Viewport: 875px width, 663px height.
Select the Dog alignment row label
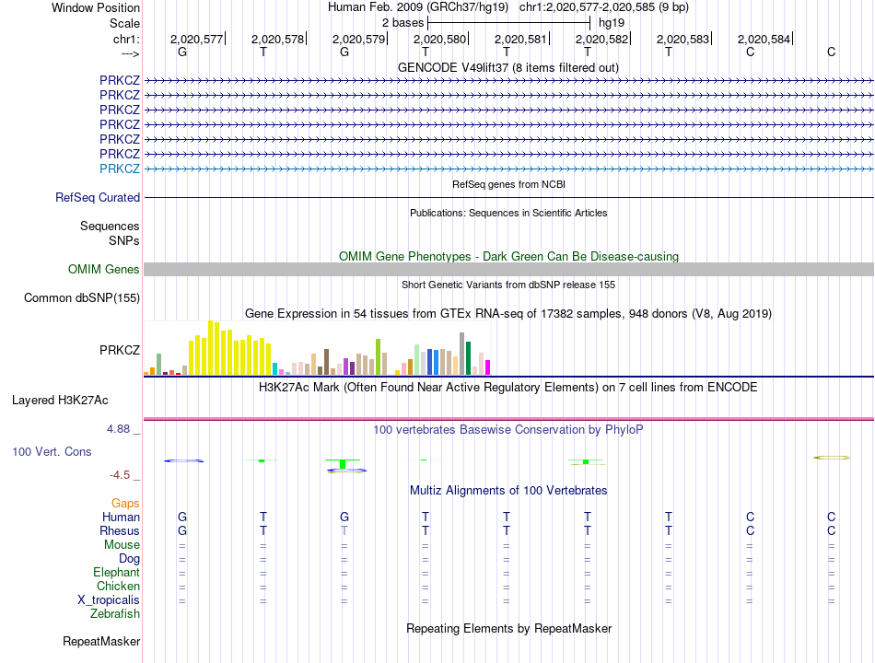coord(129,559)
